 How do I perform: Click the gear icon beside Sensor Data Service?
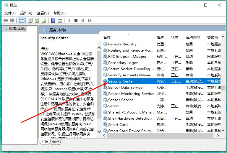pyautogui.click(x=105, y=87)
